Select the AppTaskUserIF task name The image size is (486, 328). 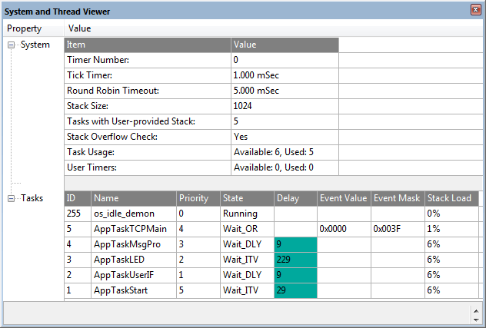tap(125, 275)
